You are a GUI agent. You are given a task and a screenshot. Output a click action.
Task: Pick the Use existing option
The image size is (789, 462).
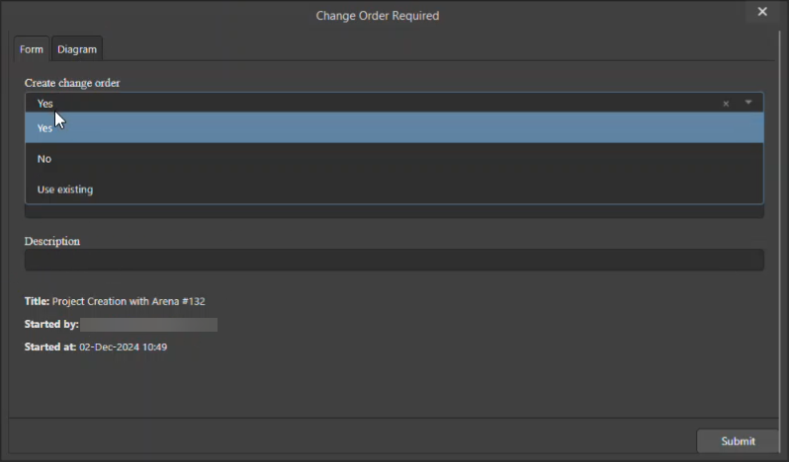(394, 190)
